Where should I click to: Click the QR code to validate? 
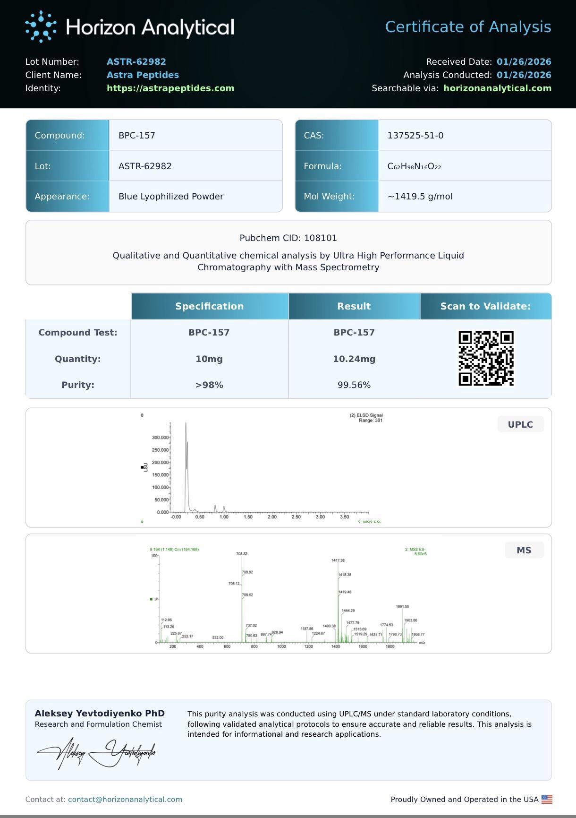coord(486,358)
